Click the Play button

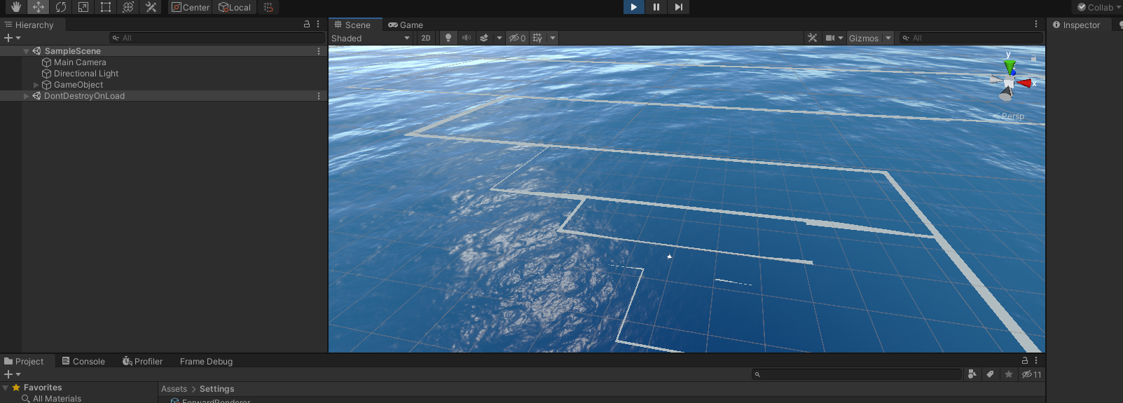click(x=633, y=7)
